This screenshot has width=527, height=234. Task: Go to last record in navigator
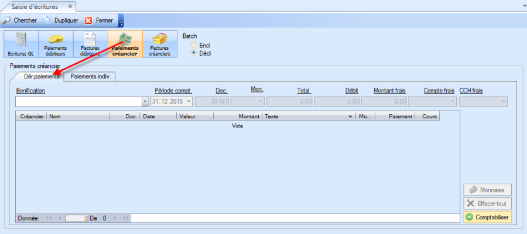[125, 218]
